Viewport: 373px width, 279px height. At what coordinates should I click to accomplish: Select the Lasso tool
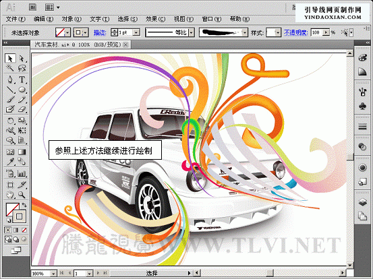[x=22, y=68]
